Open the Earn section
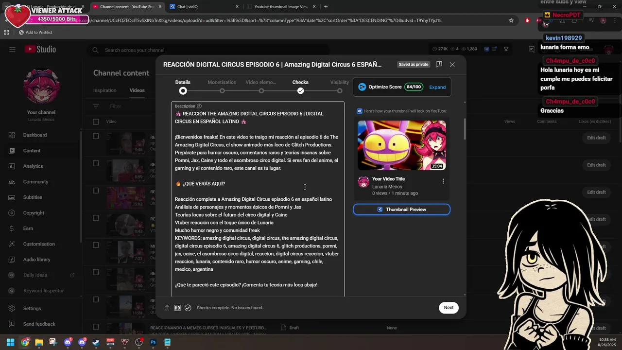The width and height of the screenshot is (622, 350). point(28,228)
